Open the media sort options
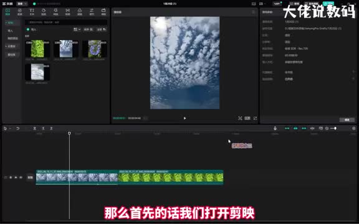Image resolution: width=359 pixels, height=224 pixels. click(x=88, y=29)
